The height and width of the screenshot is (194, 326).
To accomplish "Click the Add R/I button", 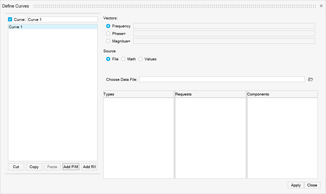I will point(89,167).
